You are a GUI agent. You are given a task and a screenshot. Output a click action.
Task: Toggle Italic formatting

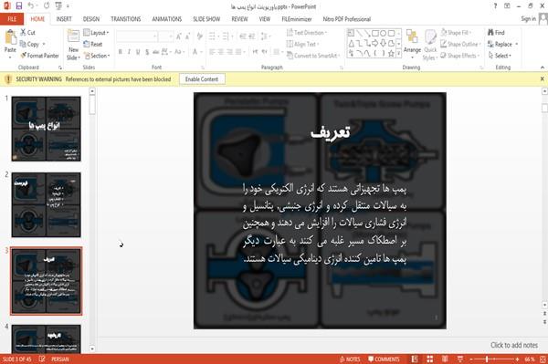129,52
